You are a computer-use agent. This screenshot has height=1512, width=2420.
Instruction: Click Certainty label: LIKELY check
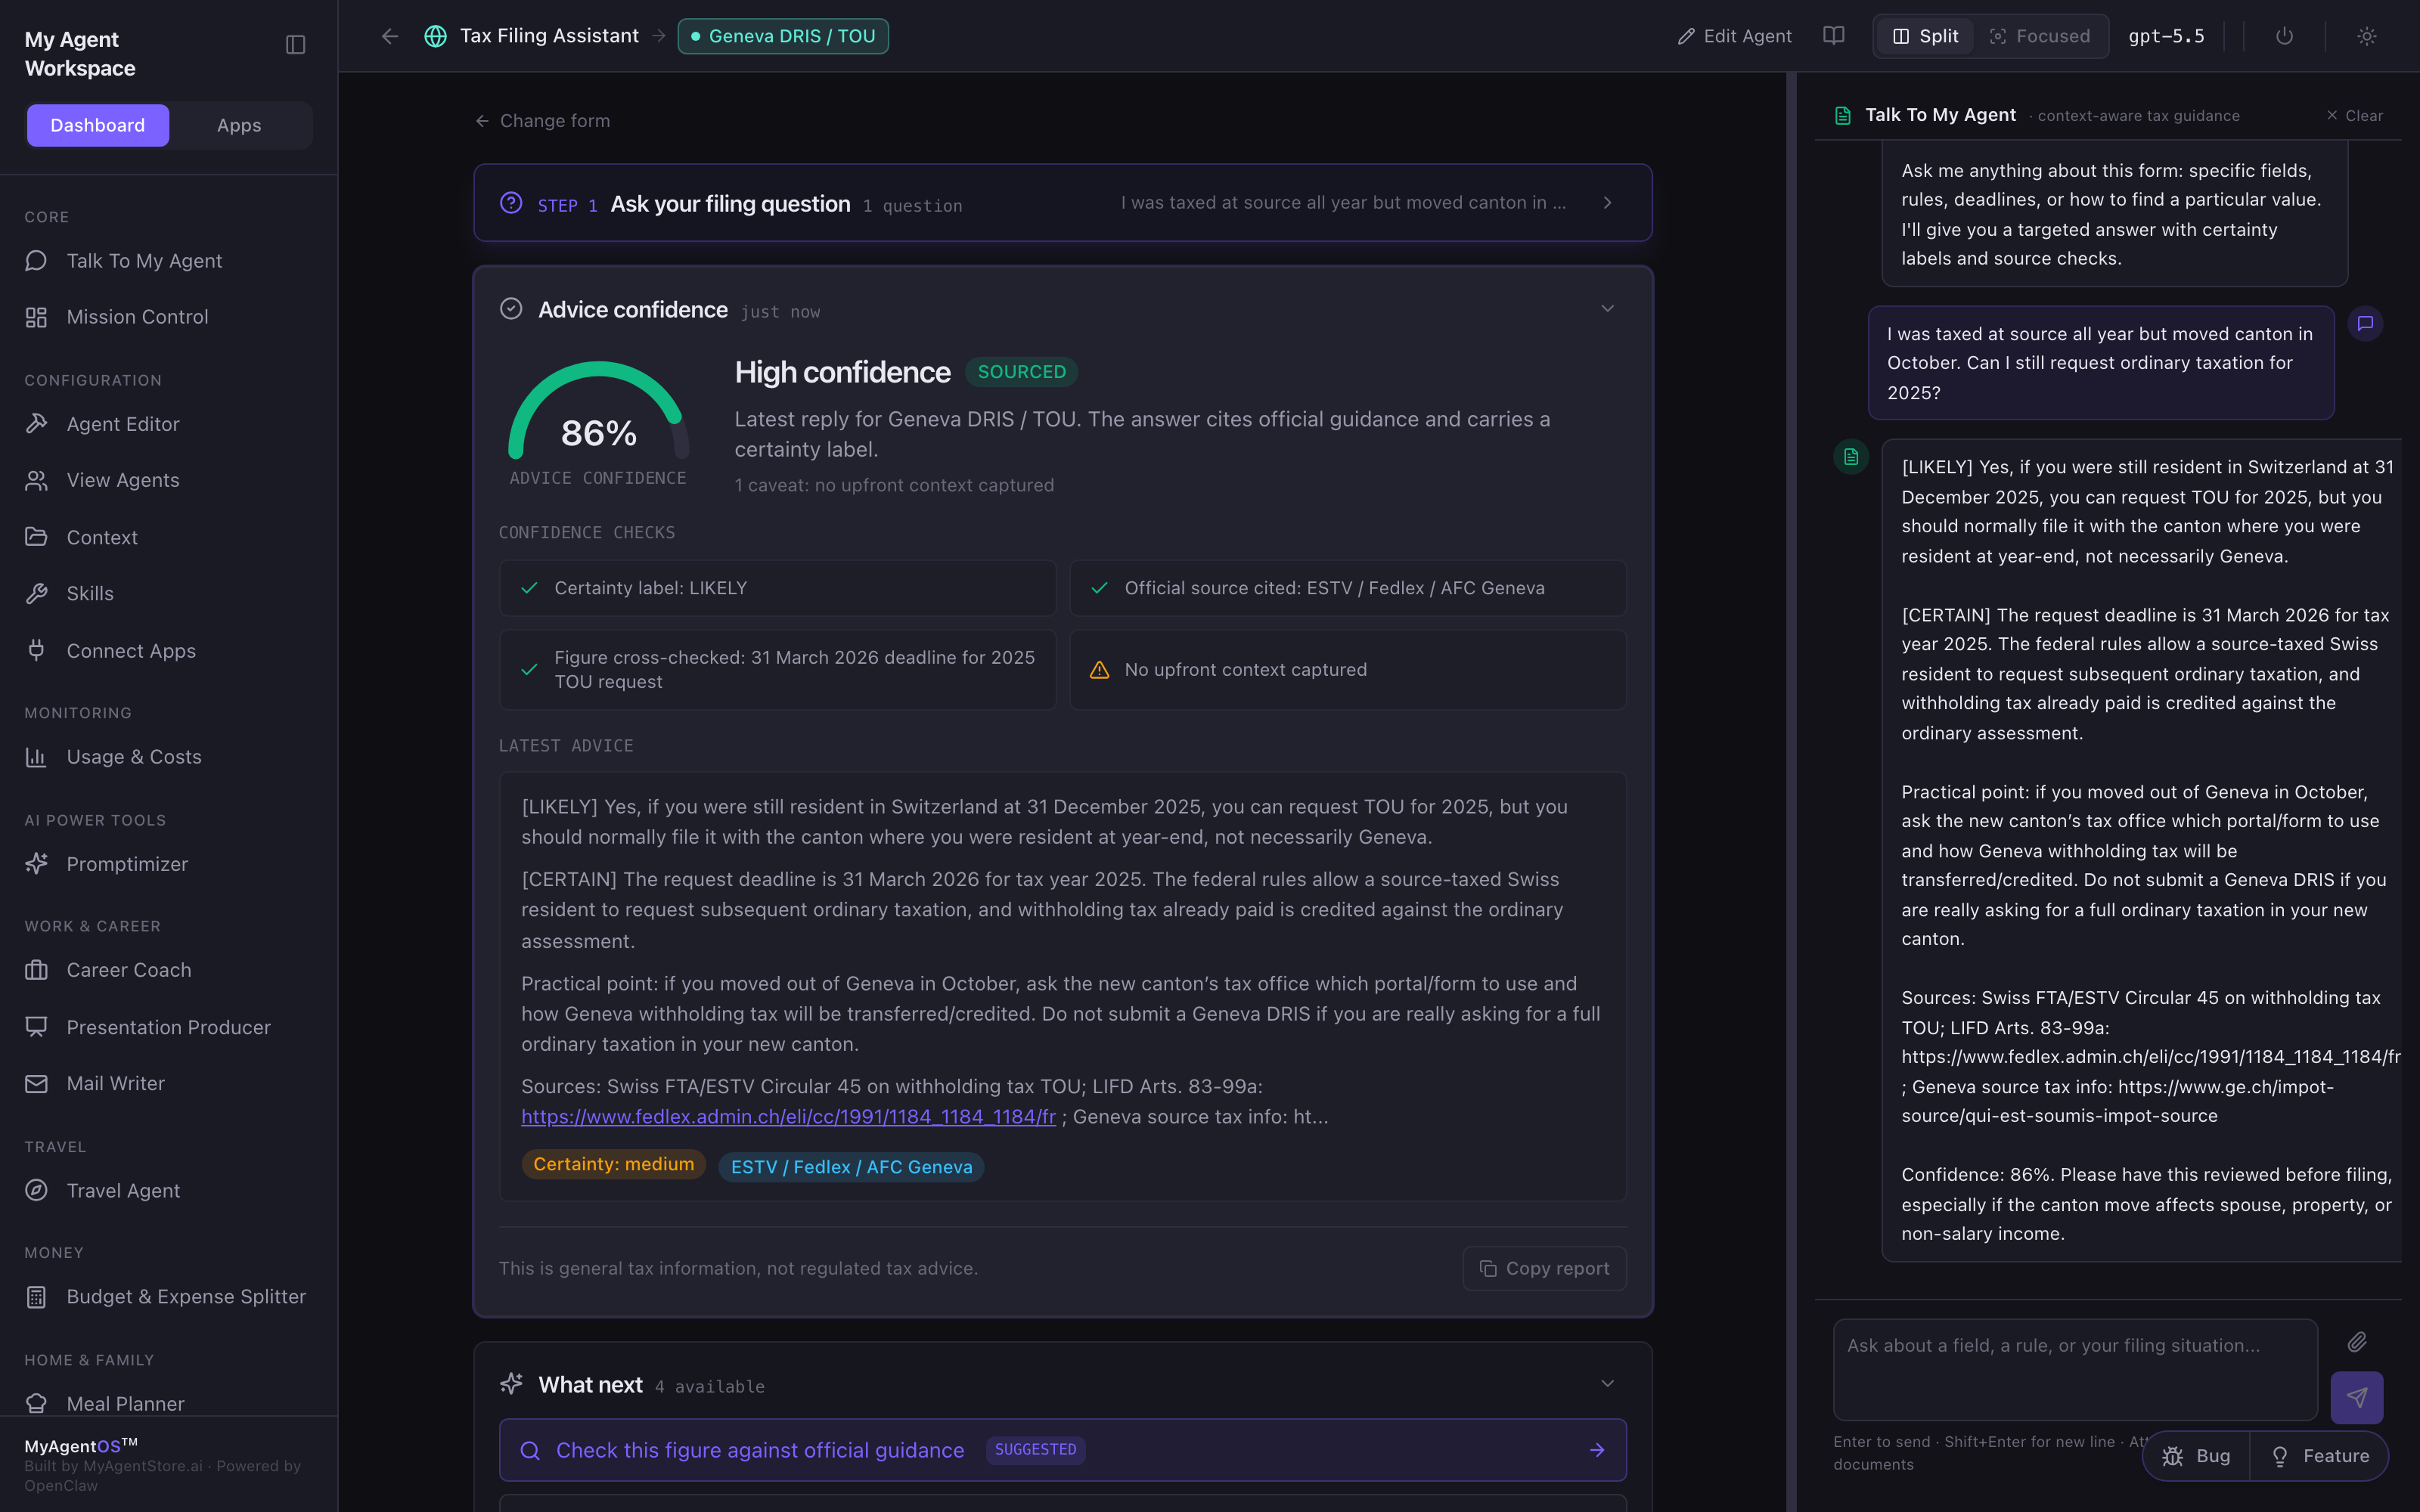click(x=777, y=588)
